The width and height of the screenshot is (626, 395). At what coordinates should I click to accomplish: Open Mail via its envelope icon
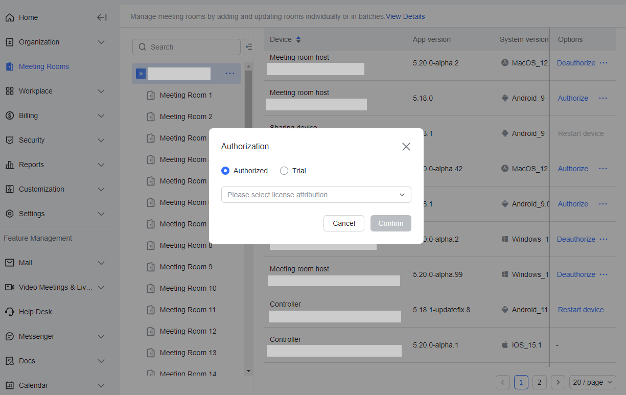(11, 263)
